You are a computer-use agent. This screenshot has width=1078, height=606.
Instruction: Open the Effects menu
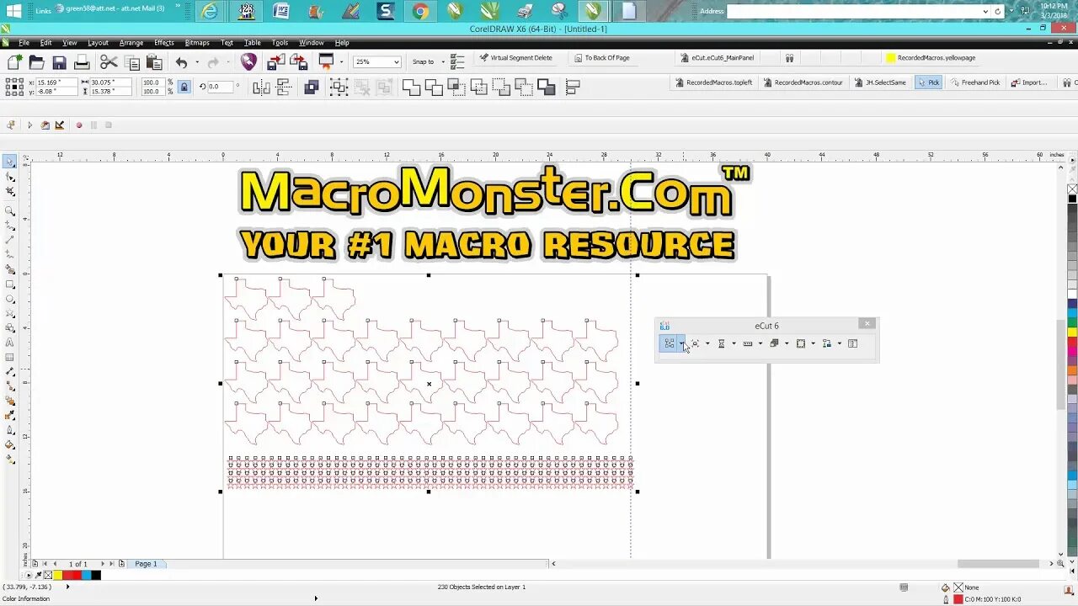click(x=164, y=43)
